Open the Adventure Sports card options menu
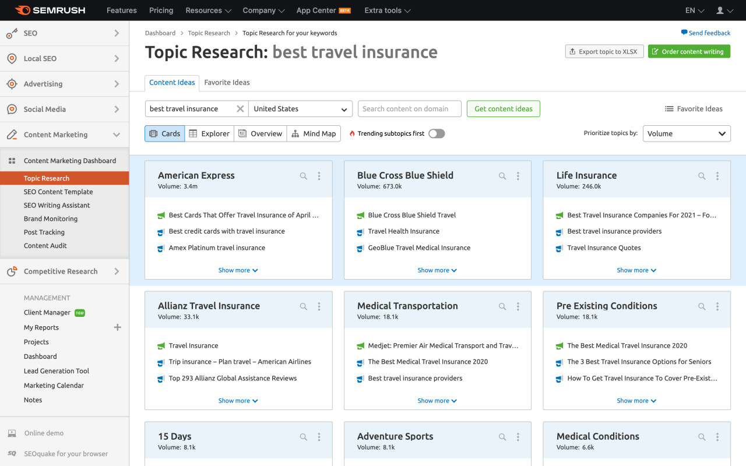 [x=518, y=437]
